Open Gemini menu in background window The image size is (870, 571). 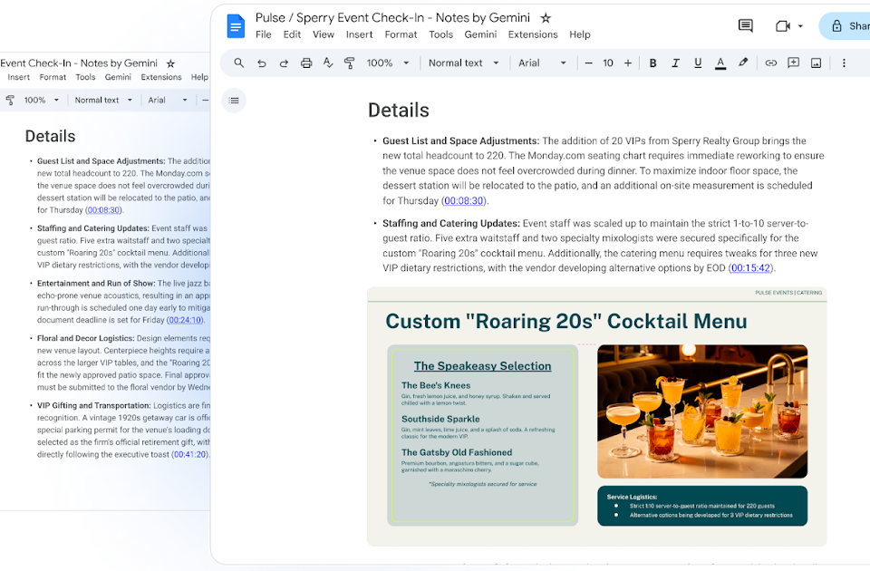[x=118, y=77]
